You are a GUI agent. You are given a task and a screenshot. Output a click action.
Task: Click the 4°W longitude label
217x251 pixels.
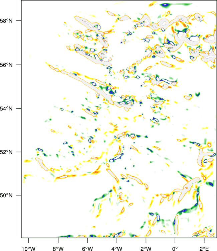117,248
